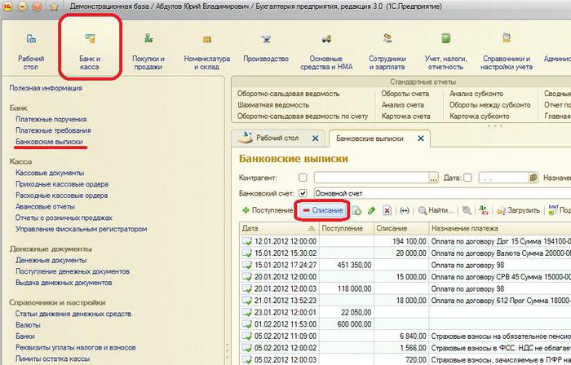The image size is (571, 365).
Task: Enable the Контрагент filter checkbox
Action: tap(303, 178)
